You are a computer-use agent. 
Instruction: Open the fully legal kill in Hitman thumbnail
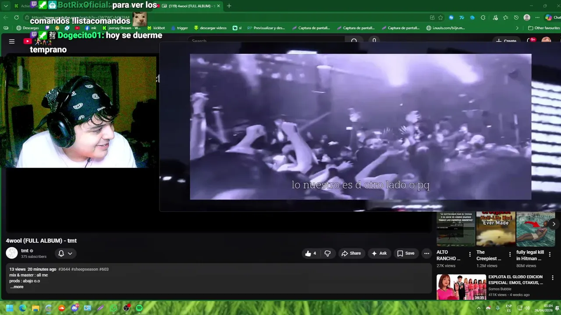[536, 229]
